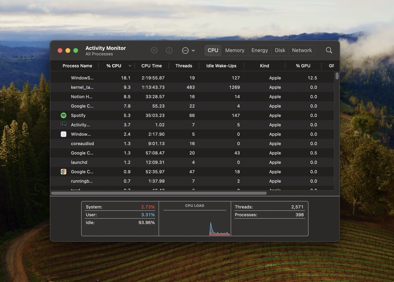
Task: Click the Google Chrome icon in process list
Action: click(63, 172)
